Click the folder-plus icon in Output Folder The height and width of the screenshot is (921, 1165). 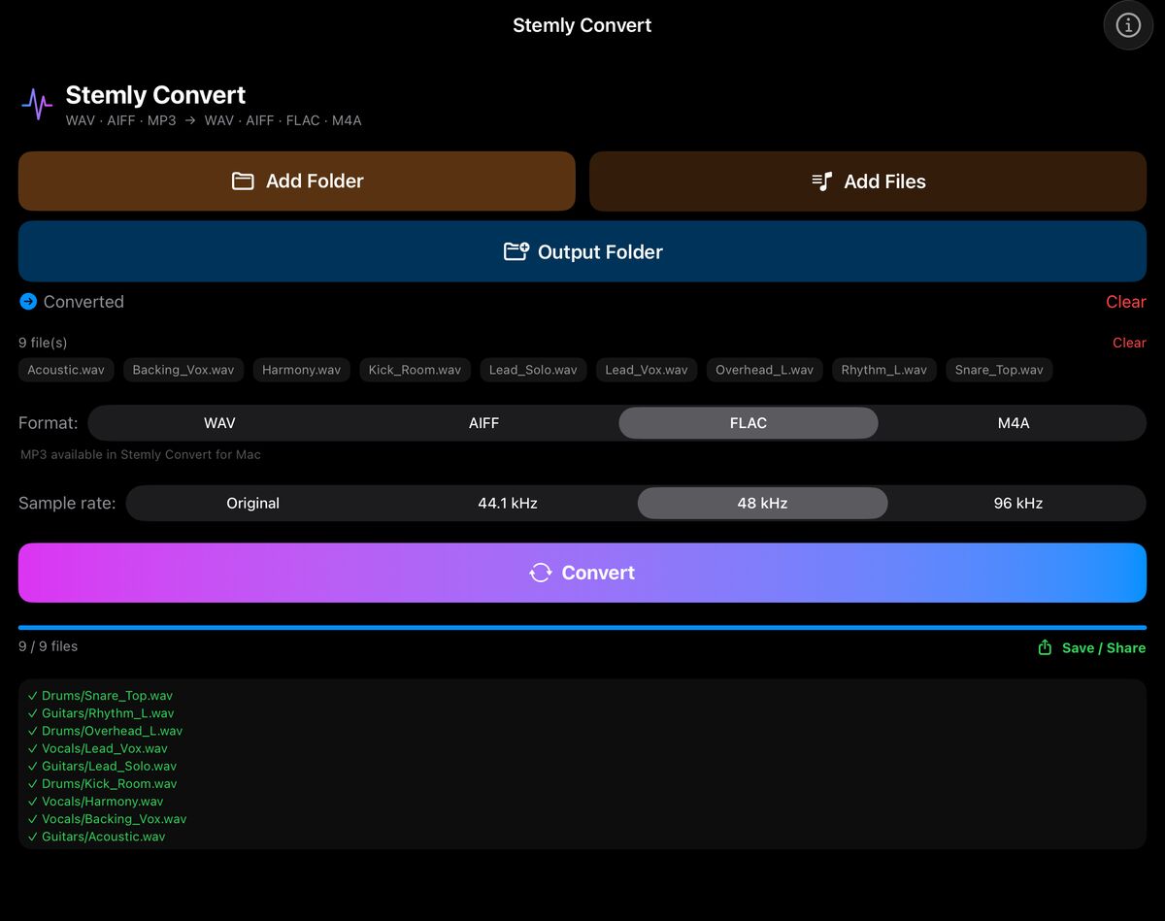tap(516, 251)
